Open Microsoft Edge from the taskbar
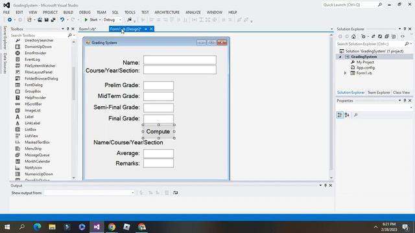The image size is (415, 233). click(x=38, y=227)
